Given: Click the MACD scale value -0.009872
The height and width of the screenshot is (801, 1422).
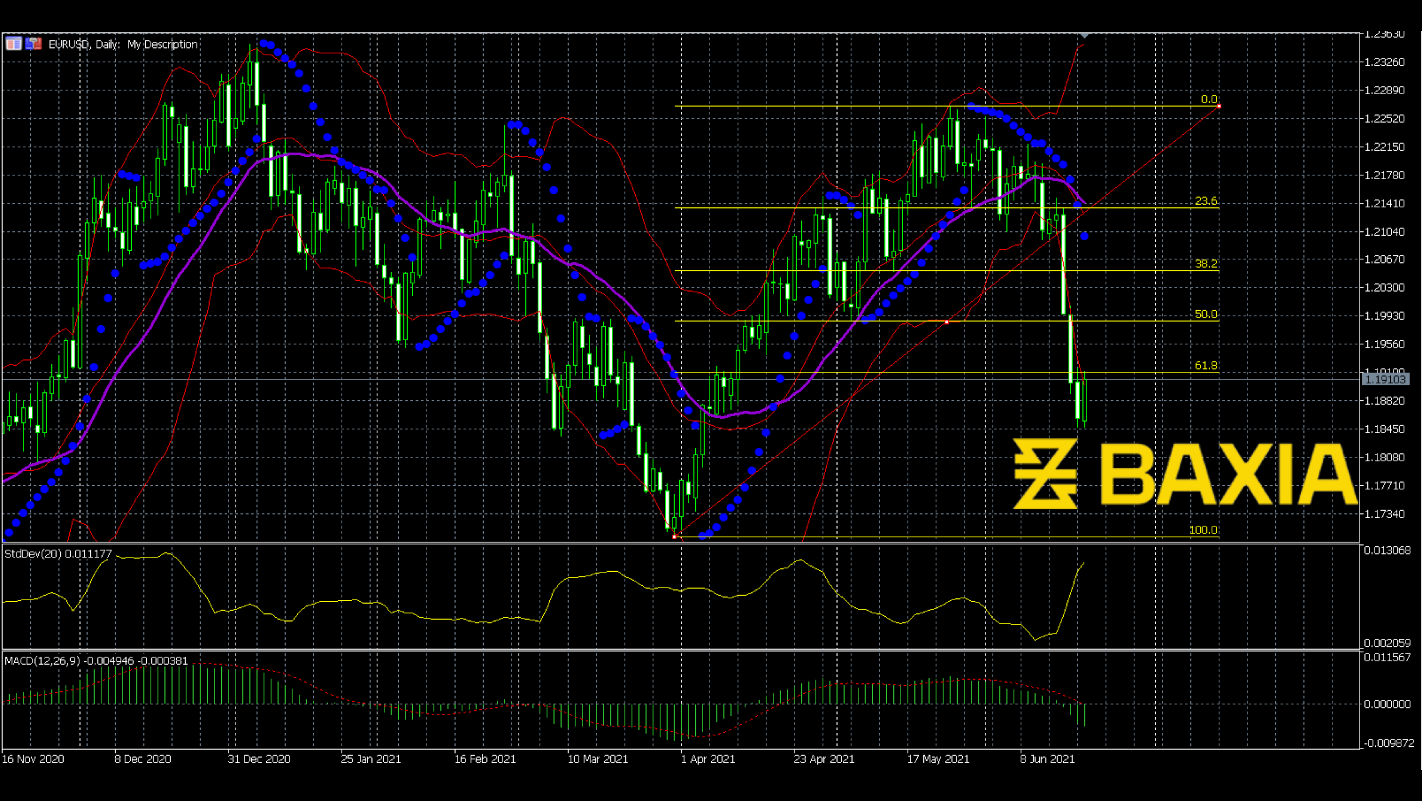Looking at the screenshot, I should click(x=1389, y=743).
